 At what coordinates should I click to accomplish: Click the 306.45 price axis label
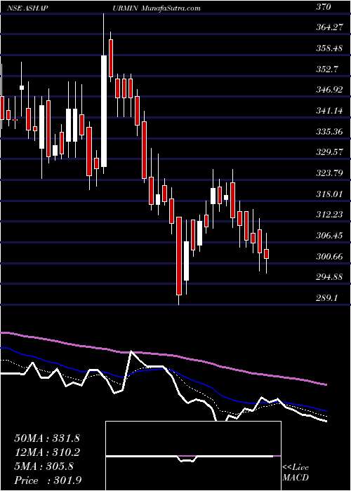click(328, 236)
